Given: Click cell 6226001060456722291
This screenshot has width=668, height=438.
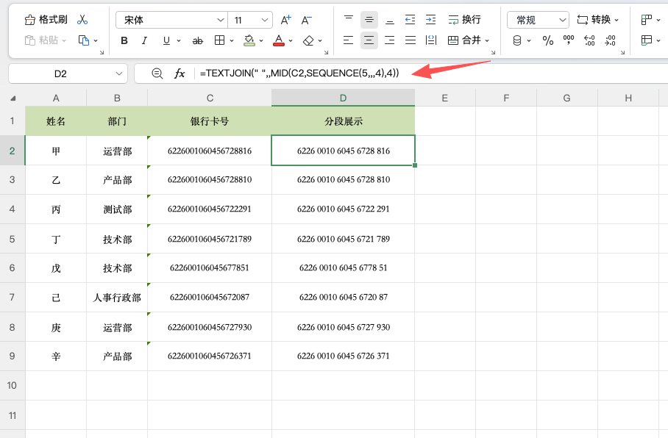Looking at the screenshot, I should (210, 209).
